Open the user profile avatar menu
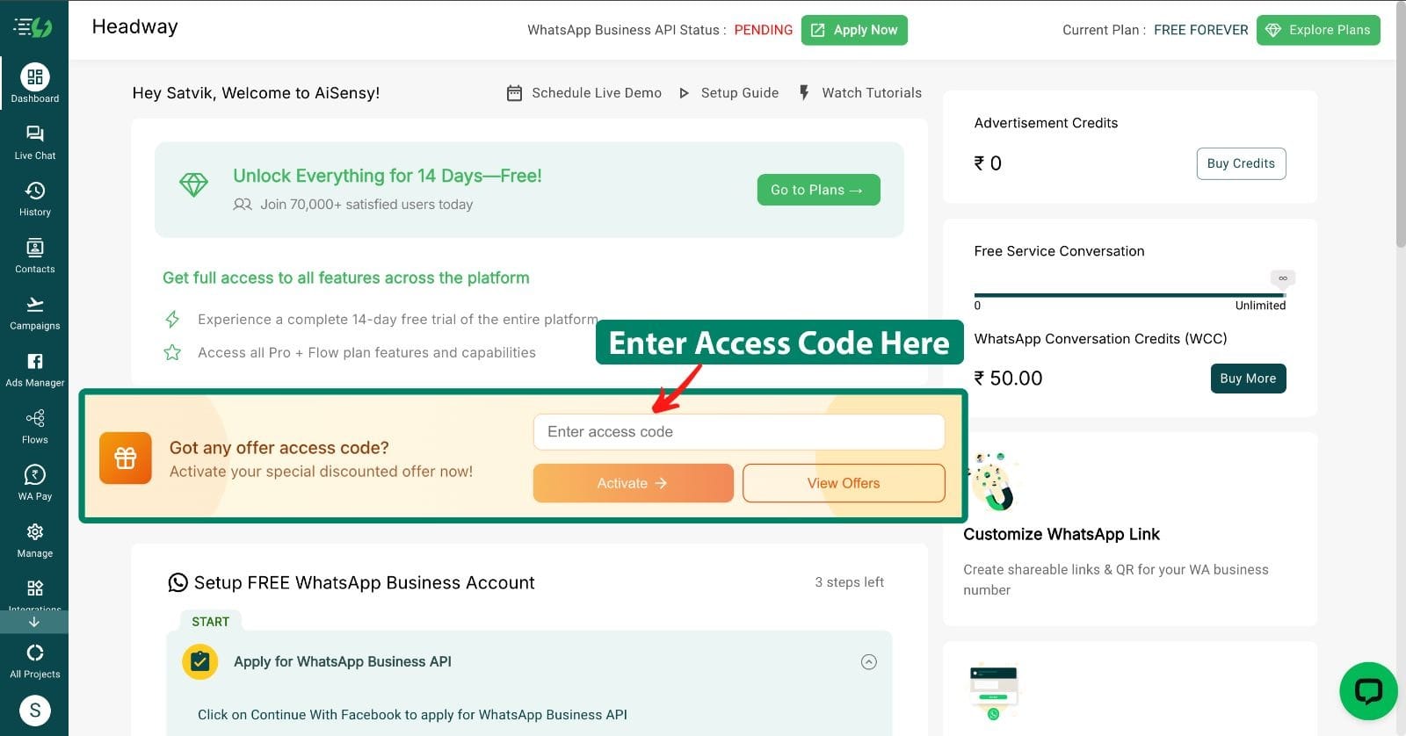Image resolution: width=1406 pixels, height=736 pixels. coord(35,711)
